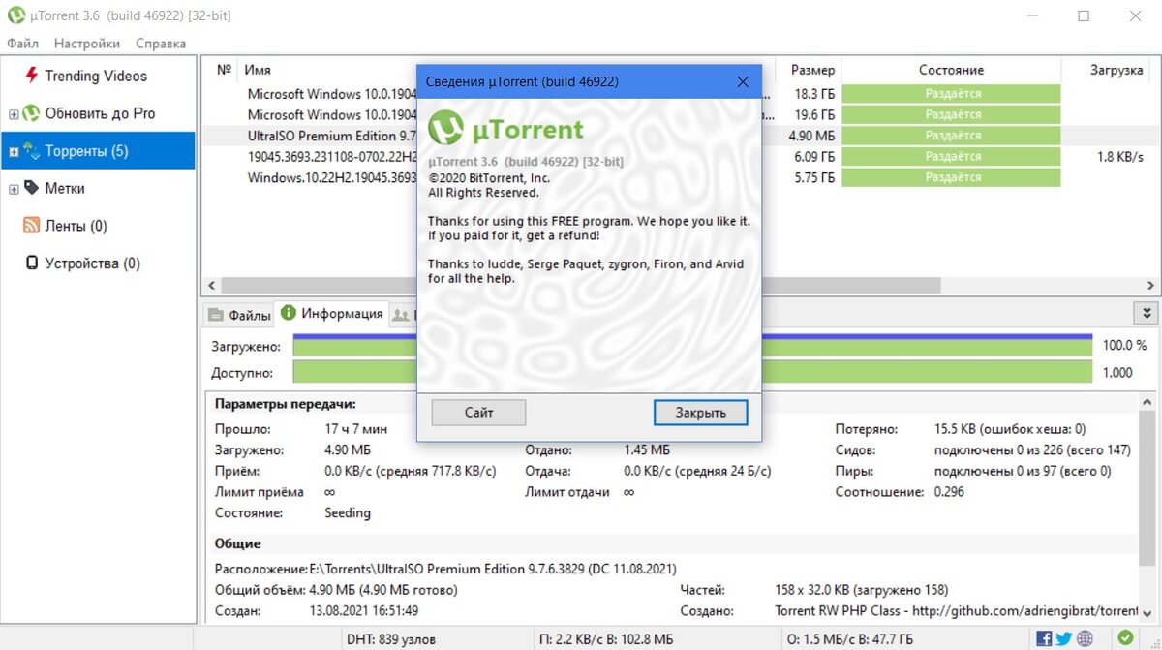Click the orange RSS icon next to Ленты
1162x650 pixels.
point(31,226)
